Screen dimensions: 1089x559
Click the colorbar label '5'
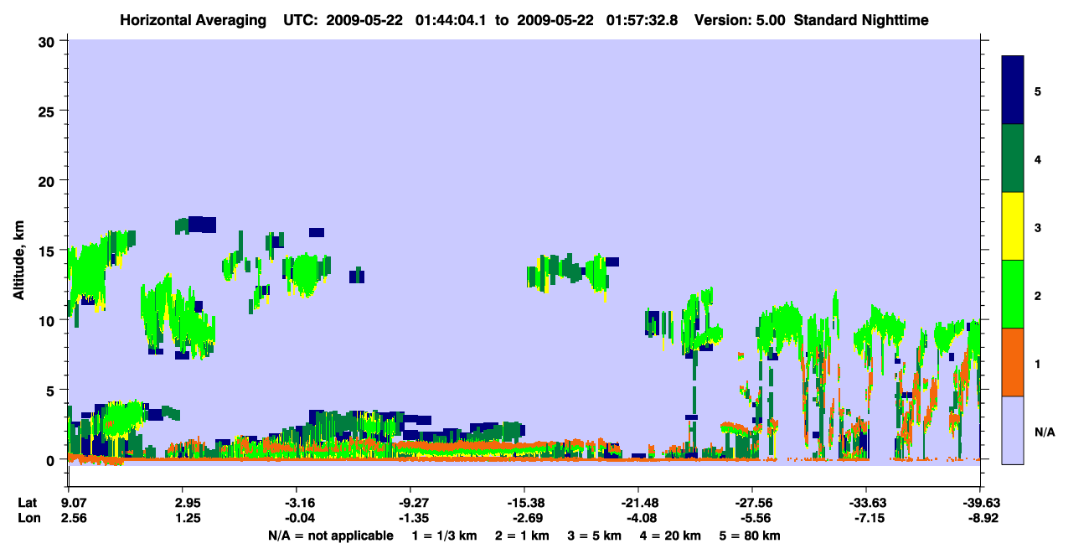pos(1038,91)
